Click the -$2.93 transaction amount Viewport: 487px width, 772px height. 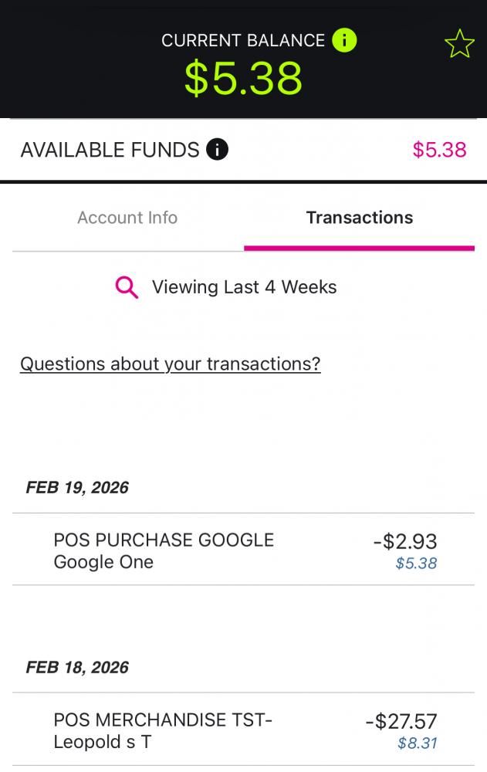[x=404, y=541]
